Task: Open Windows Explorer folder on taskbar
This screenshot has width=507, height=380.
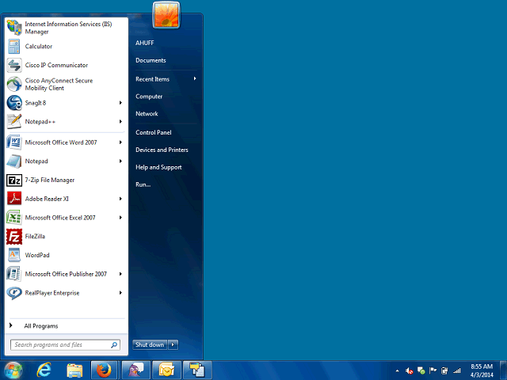Action: pyautogui.click(x=74, y=370)
